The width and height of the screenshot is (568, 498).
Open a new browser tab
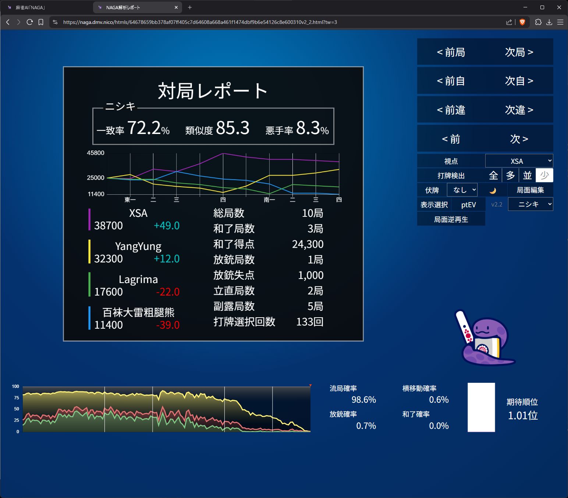(x=190, y=7)
